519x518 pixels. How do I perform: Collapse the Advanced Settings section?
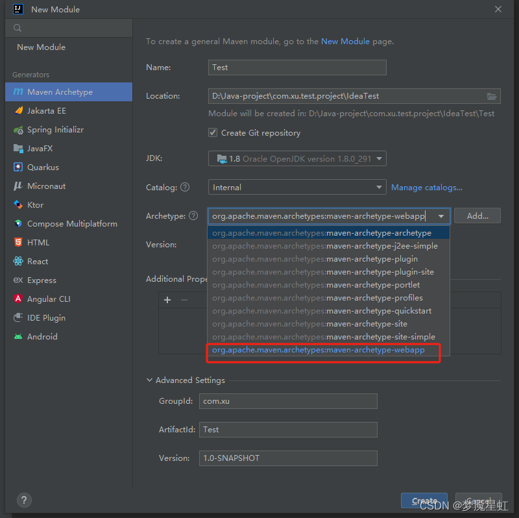point(150,380)
